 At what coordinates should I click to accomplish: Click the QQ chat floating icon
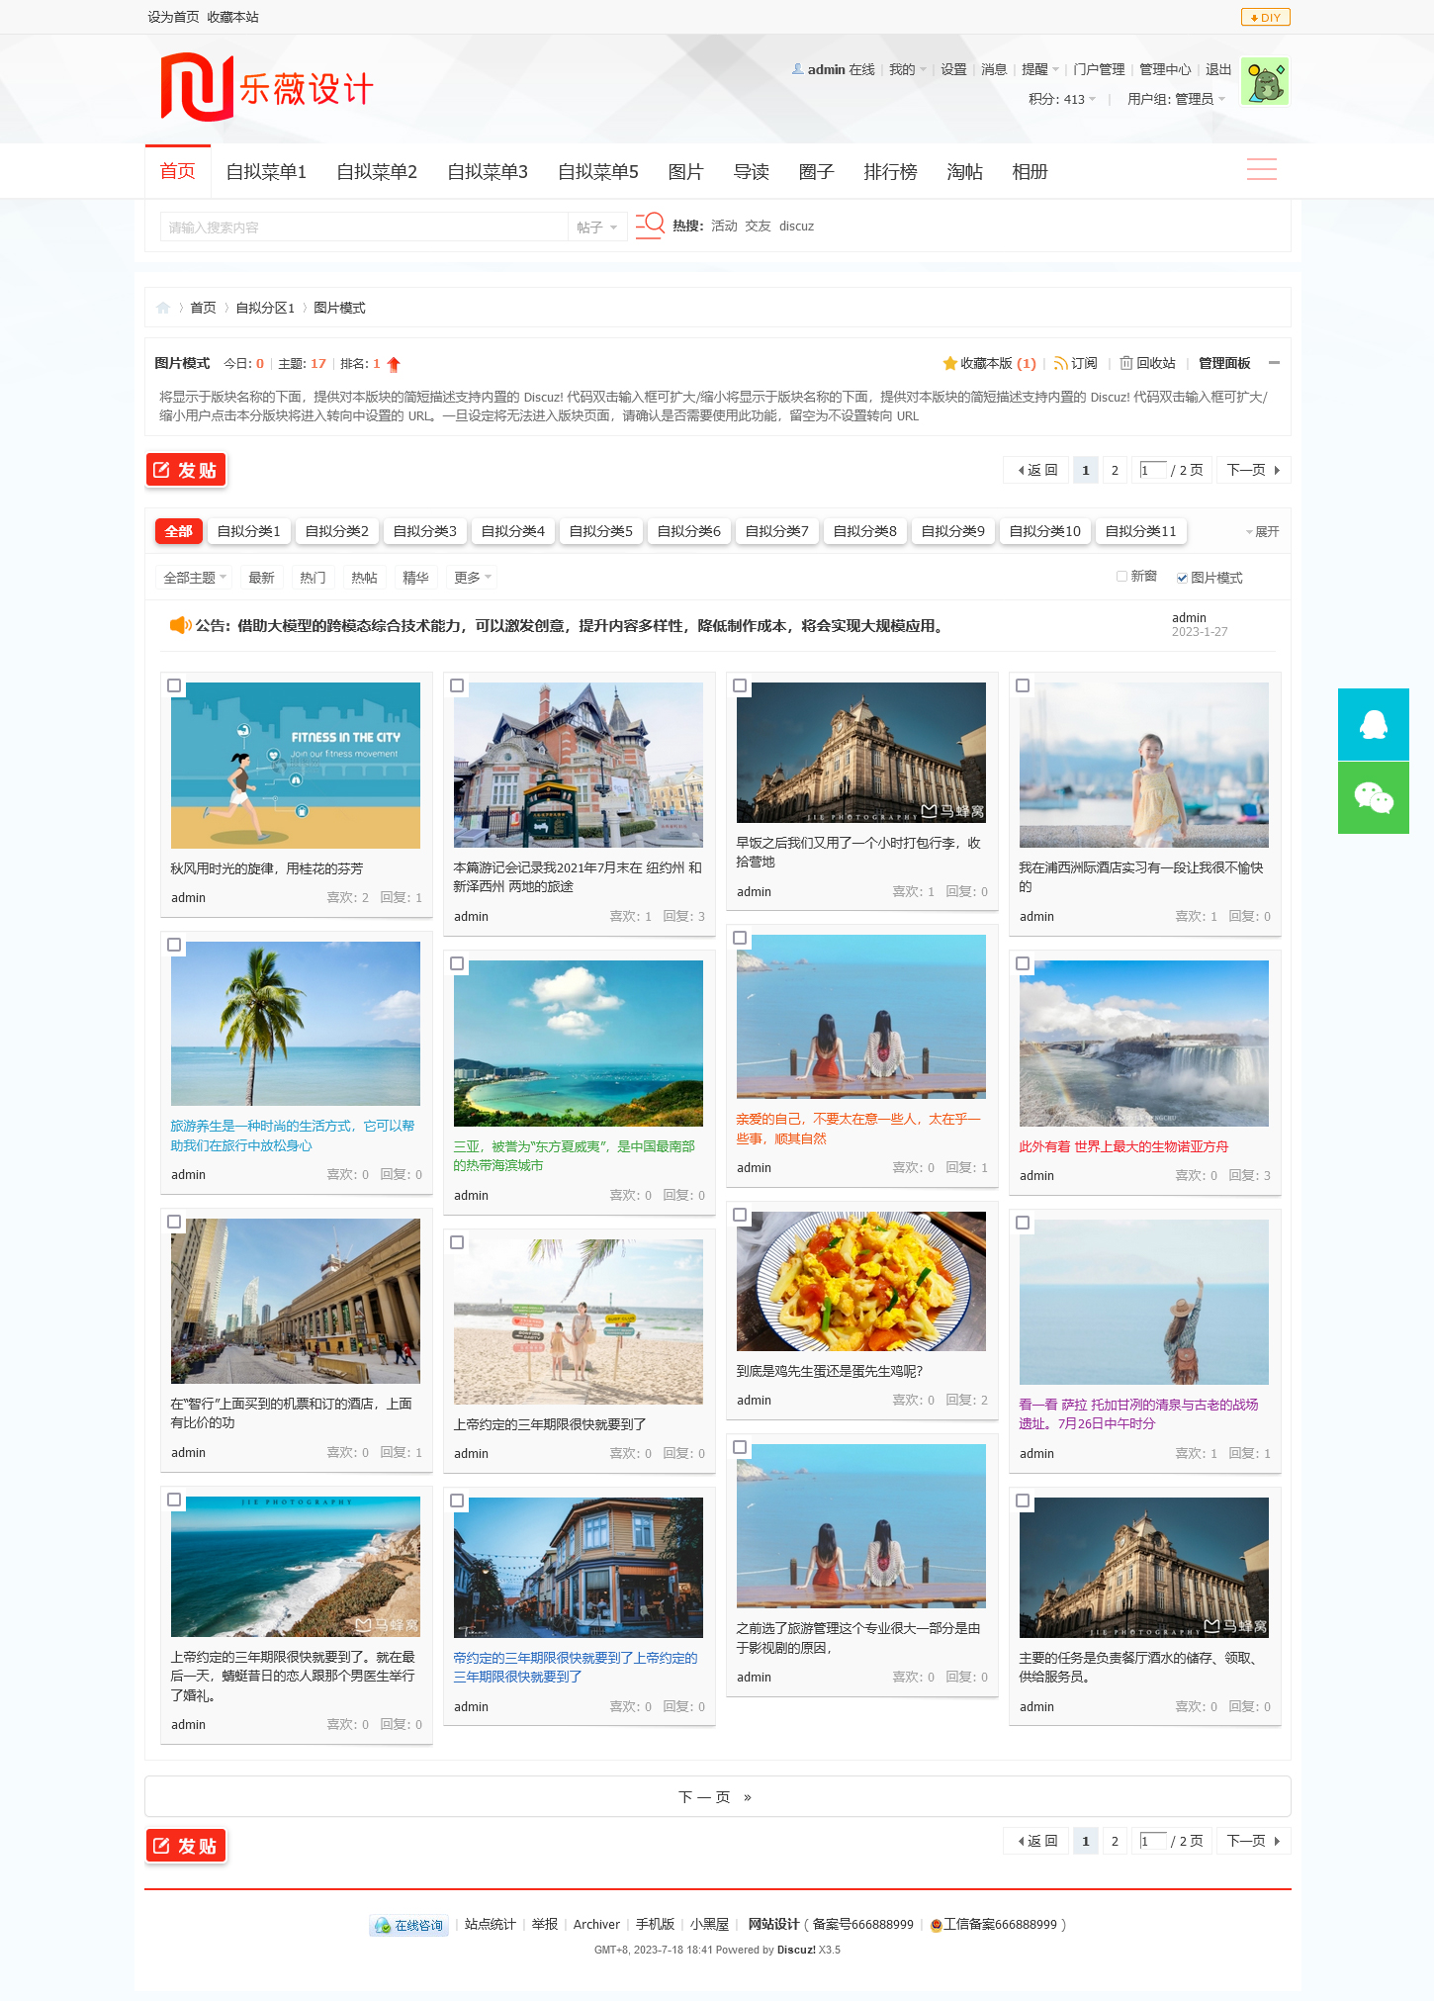point(1373,724)
